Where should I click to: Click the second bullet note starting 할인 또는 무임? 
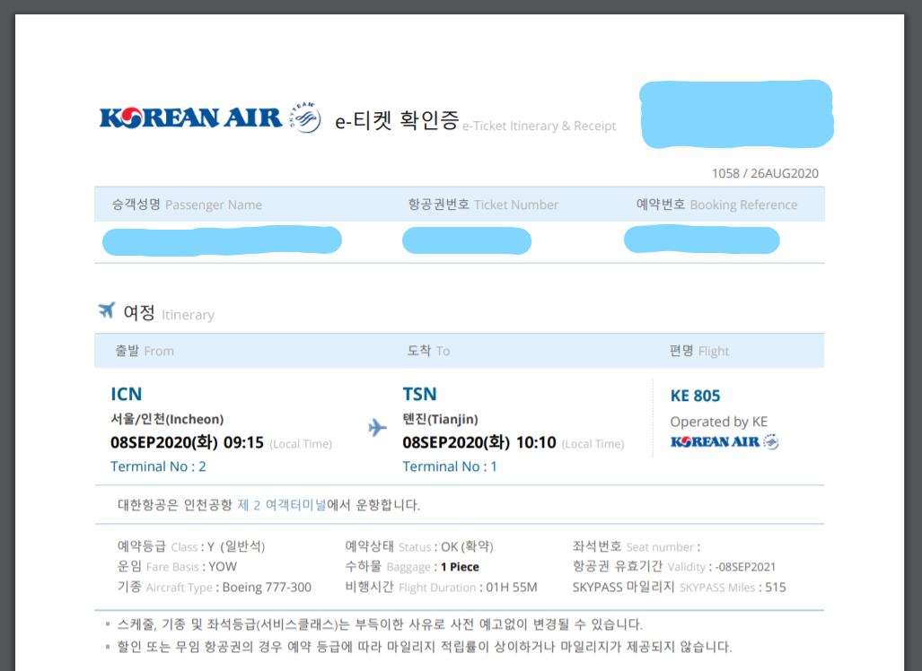425,647
